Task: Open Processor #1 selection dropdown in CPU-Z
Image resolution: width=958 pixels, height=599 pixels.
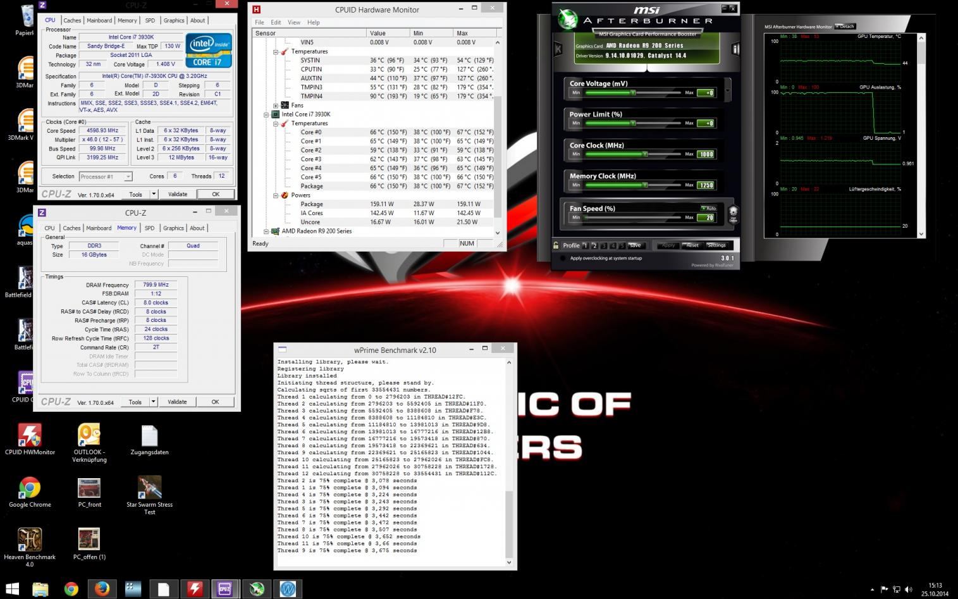Action: [x=105, y=176]
